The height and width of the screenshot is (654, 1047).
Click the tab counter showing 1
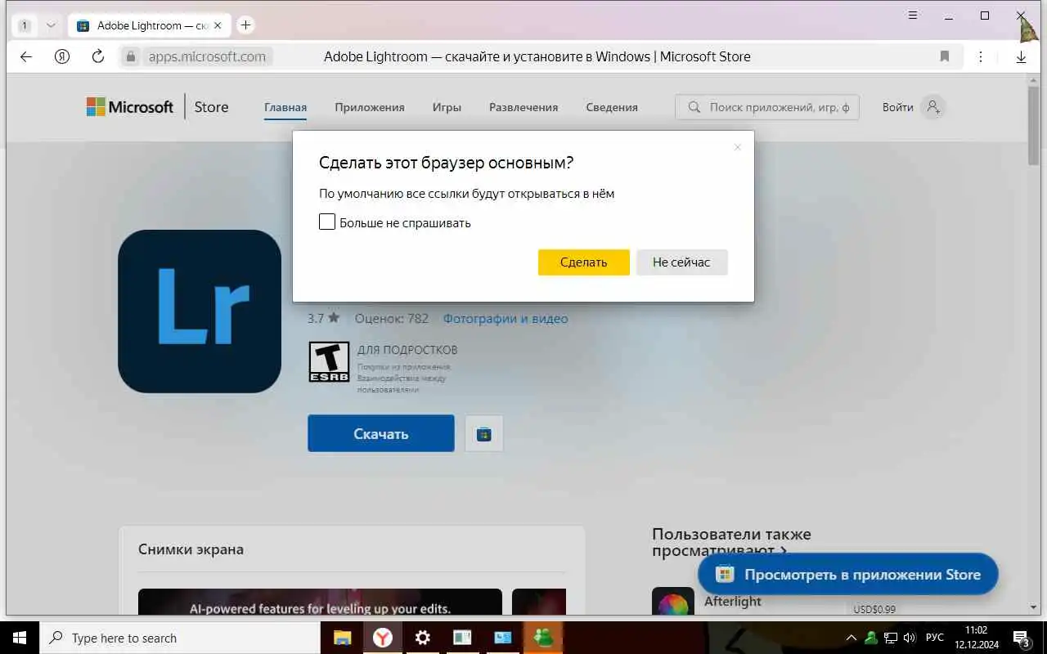coord(25,25)
